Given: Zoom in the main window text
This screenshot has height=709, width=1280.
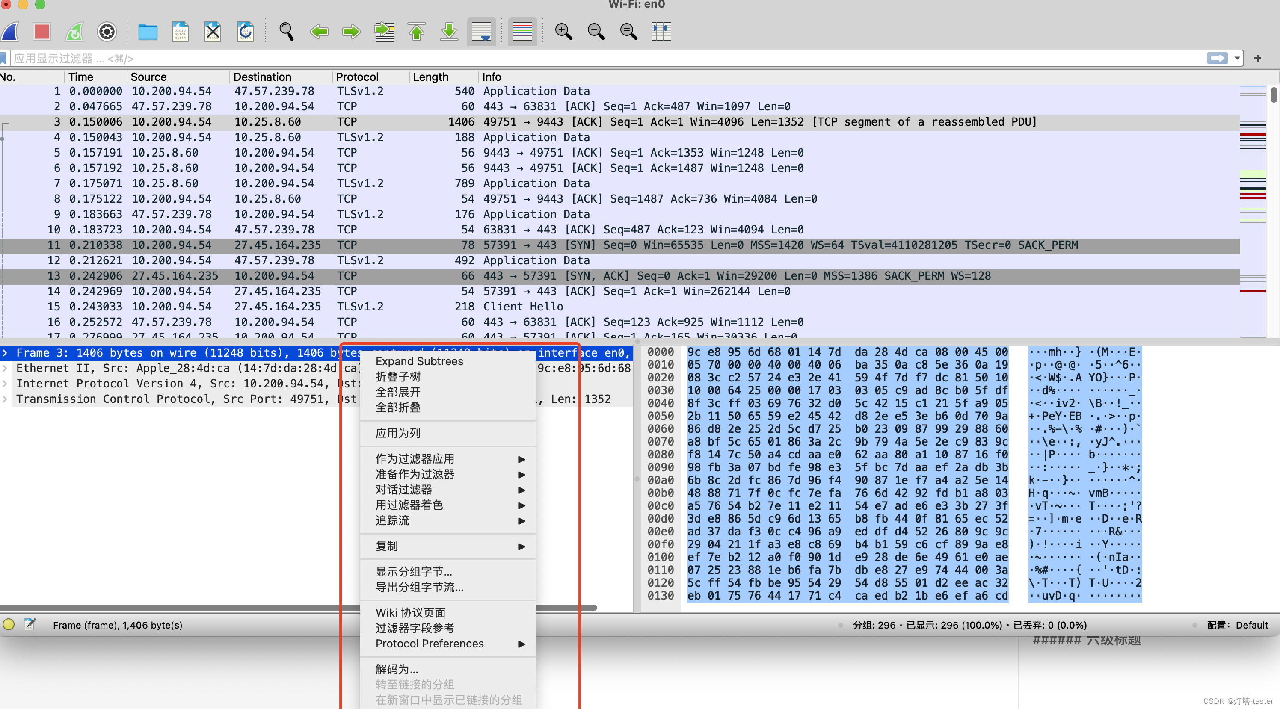Looking at the screenshot, I should tap(563, 32).
